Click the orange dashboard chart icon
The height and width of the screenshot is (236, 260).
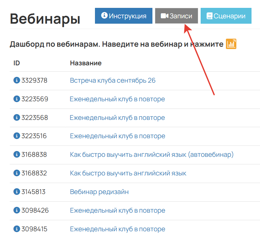point(231,44)
